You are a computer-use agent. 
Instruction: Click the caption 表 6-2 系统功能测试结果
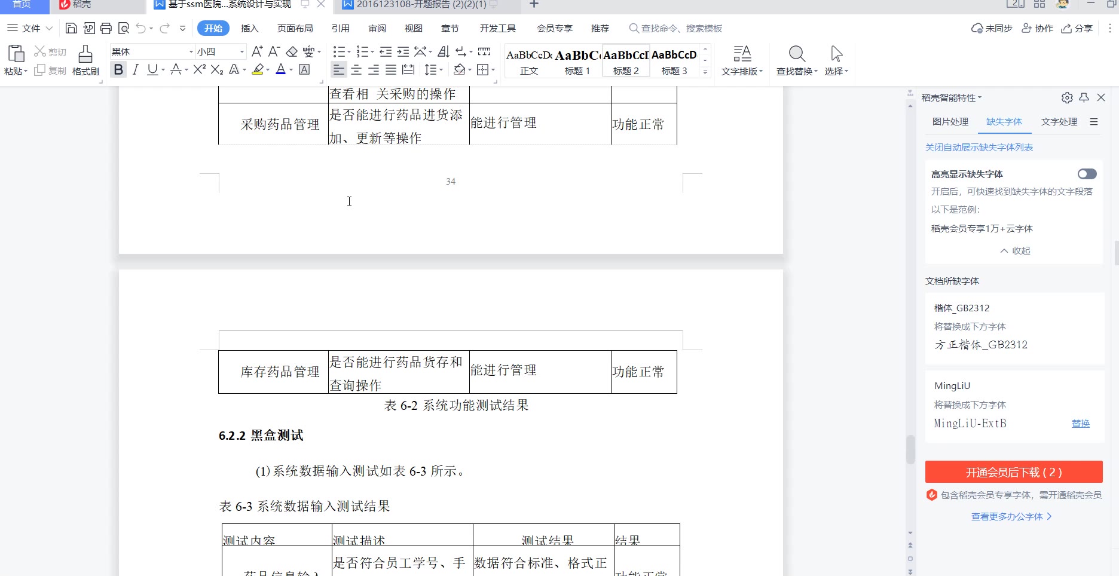[x=457, y=406]
